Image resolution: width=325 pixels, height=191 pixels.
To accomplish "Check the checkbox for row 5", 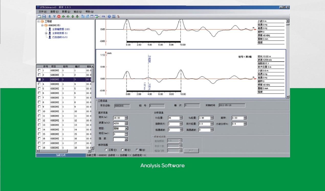I will tap(39, 89).
